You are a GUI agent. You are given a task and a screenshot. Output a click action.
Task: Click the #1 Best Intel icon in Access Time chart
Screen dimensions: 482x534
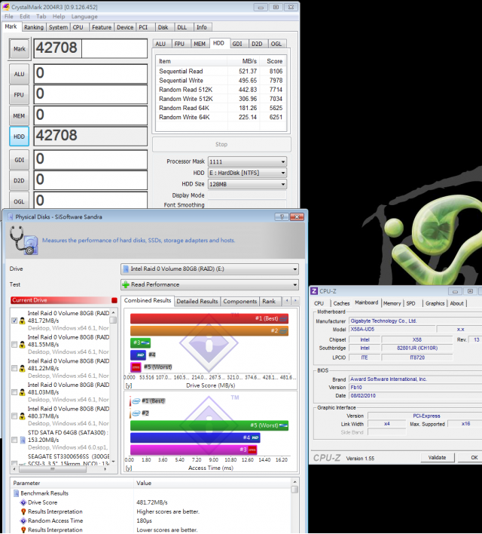pyautogui.click(x=136, y=400)
